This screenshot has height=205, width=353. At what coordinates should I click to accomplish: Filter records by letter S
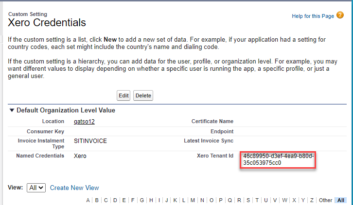click(248, 200)
